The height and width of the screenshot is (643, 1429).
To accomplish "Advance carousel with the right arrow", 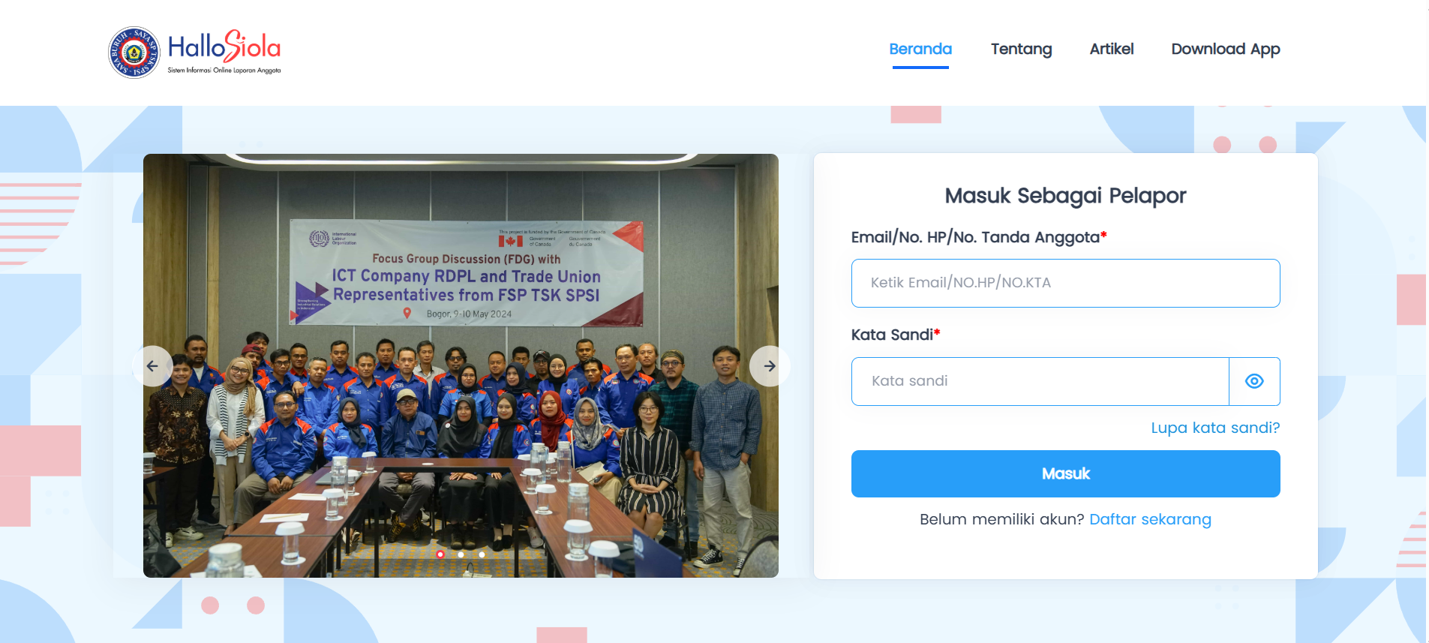I will tap(770, 366).
